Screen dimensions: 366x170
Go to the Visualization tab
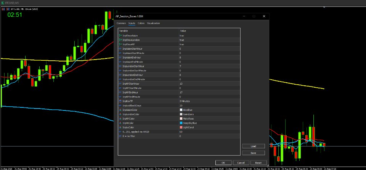click(153, 23)
